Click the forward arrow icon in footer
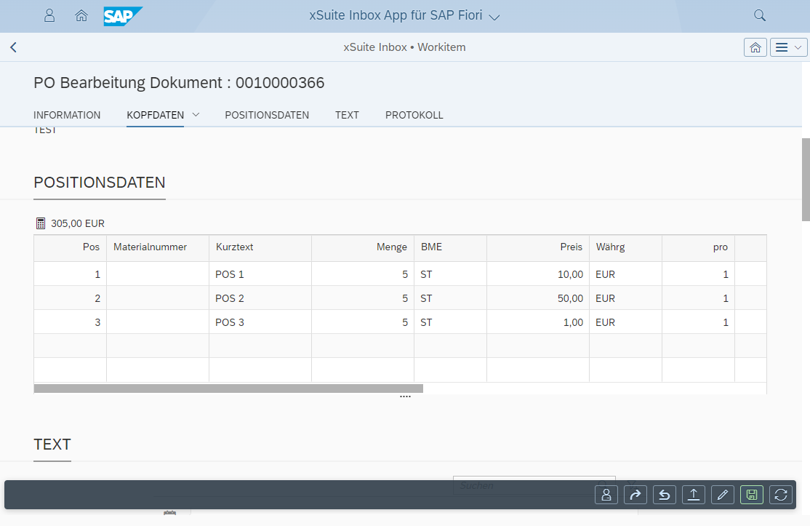 (x=635, y=495)
